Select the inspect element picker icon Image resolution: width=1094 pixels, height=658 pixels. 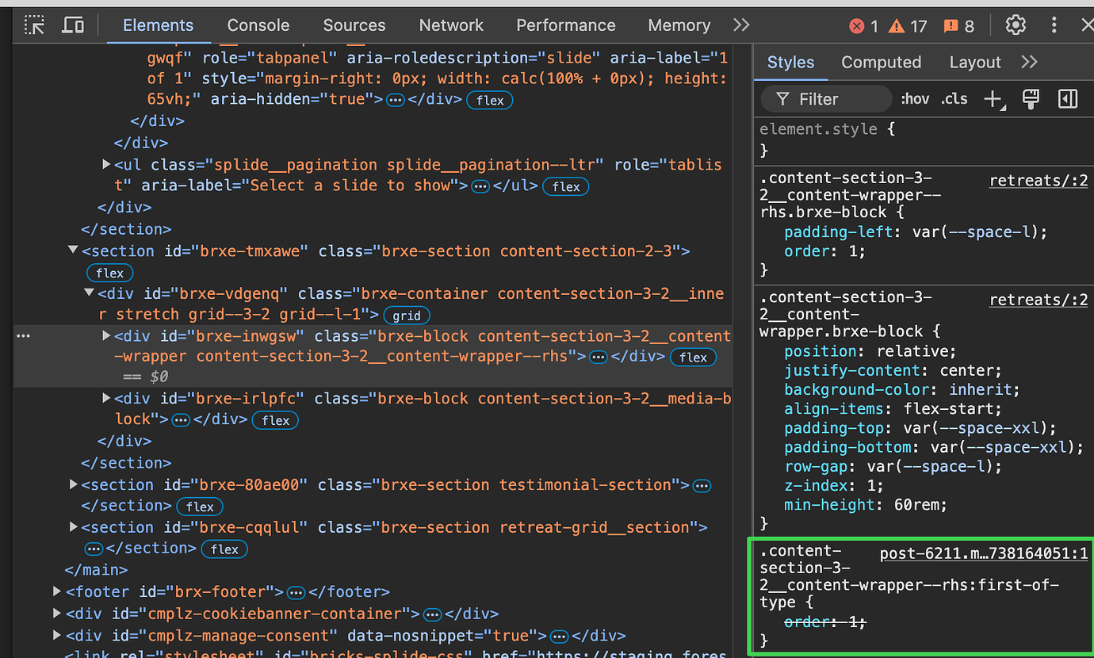(34, 25)
